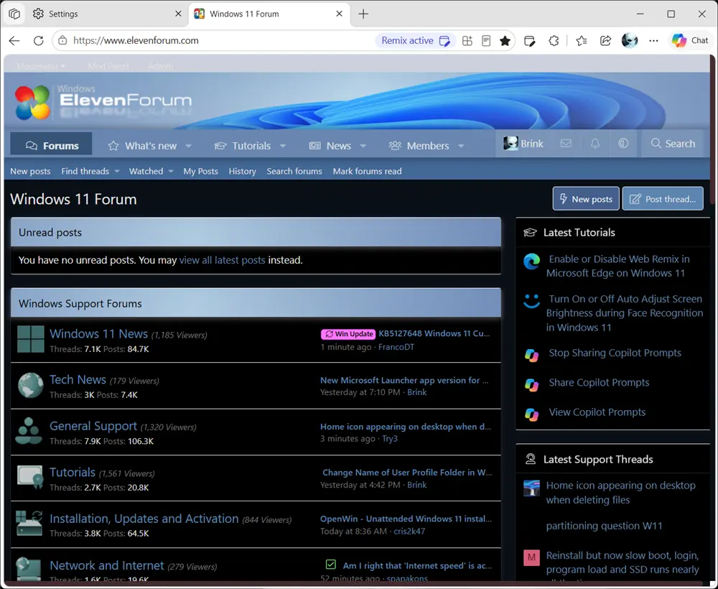This screenshot has height=589, width=718.
Task: Click the browser back arrow
Action: 14,41
